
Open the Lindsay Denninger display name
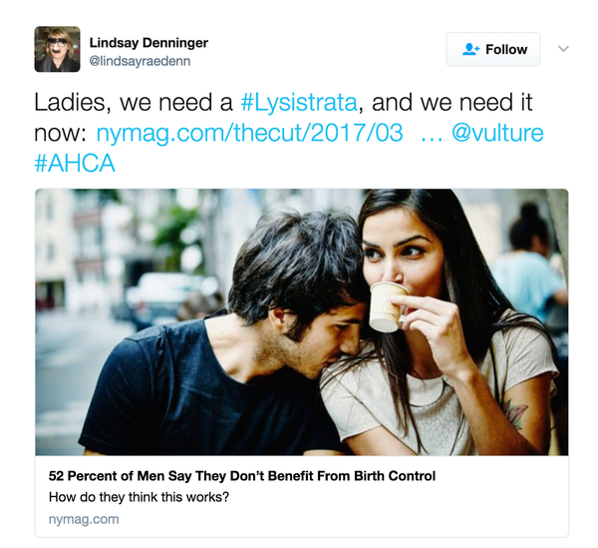pyautogui.click(x=149, y=42)
